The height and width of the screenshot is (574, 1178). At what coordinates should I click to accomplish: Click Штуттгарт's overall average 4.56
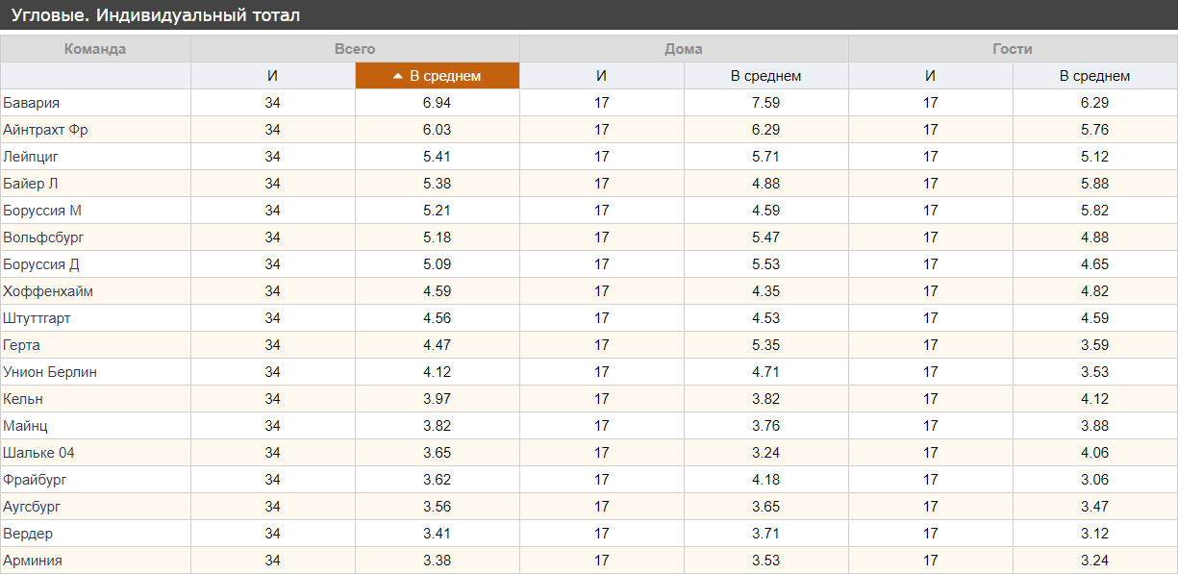438,318
